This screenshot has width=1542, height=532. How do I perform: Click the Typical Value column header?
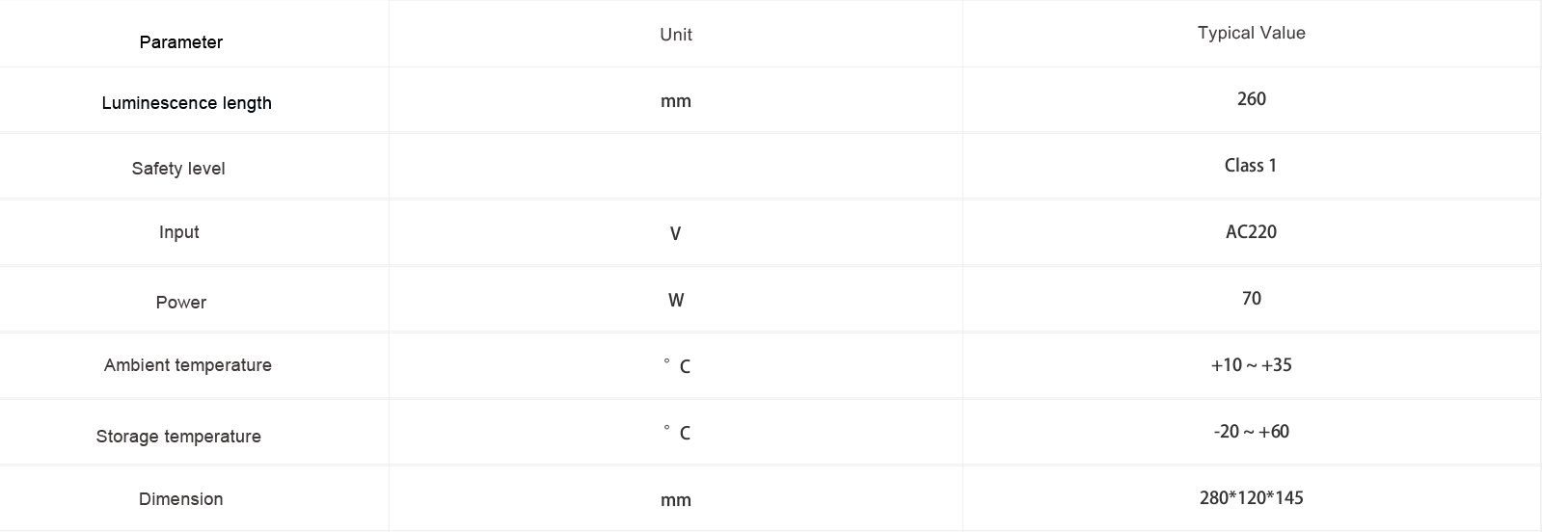click(x=1252, y=33)
